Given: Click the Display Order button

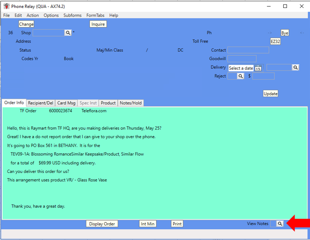Looking at the screenshot, I should 102,224.
